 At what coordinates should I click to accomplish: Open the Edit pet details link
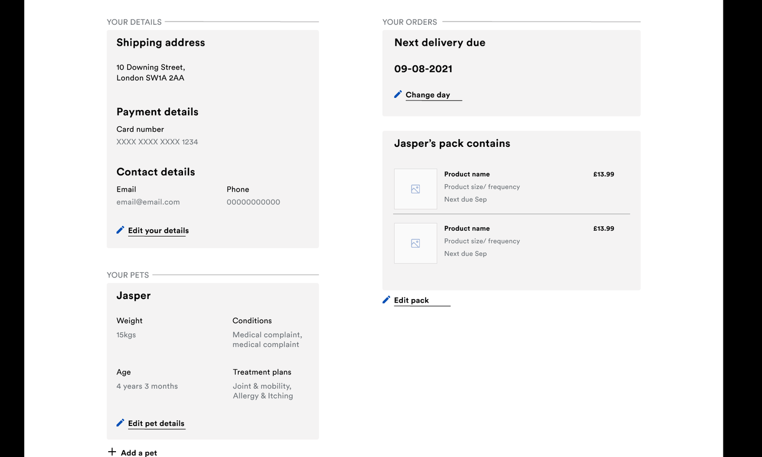156,423
